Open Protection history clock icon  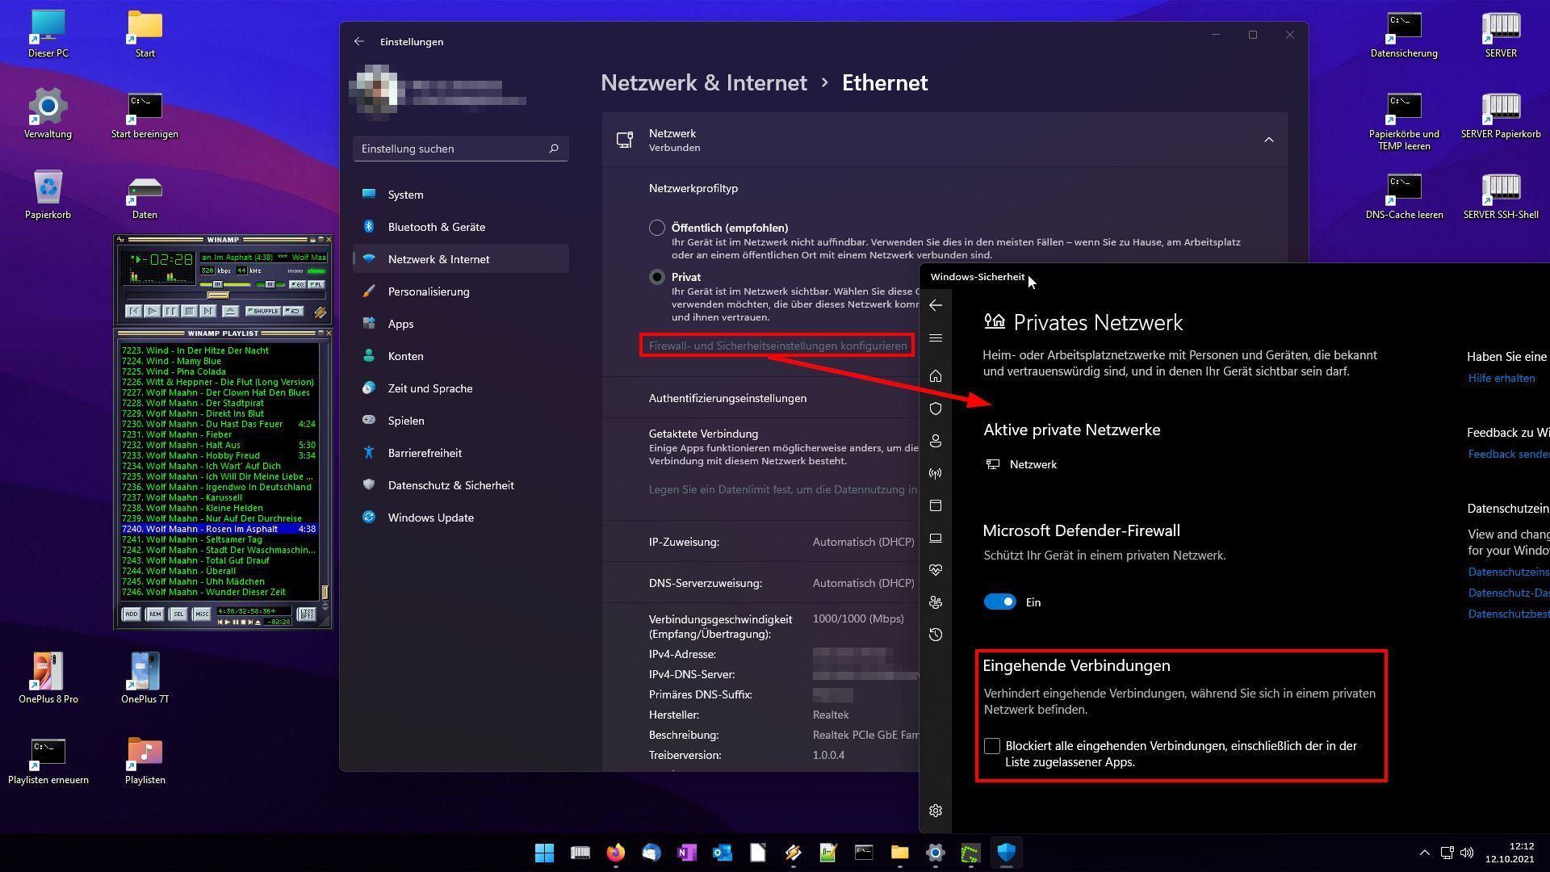pos(936,635)
